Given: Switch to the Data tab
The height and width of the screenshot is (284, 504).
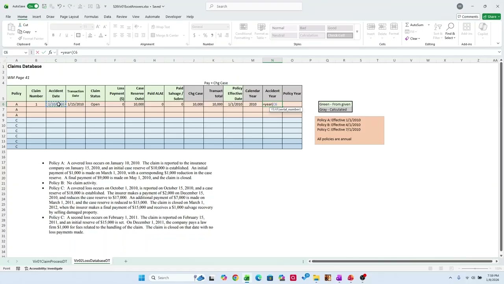Looking at the screenshot, I should point(107,17).
